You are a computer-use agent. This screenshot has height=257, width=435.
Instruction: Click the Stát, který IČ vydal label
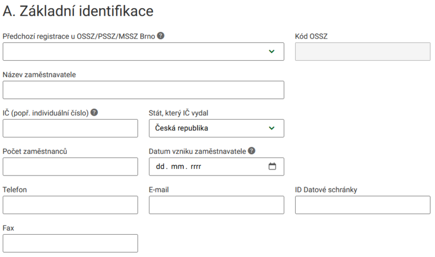tap(178, 113)
